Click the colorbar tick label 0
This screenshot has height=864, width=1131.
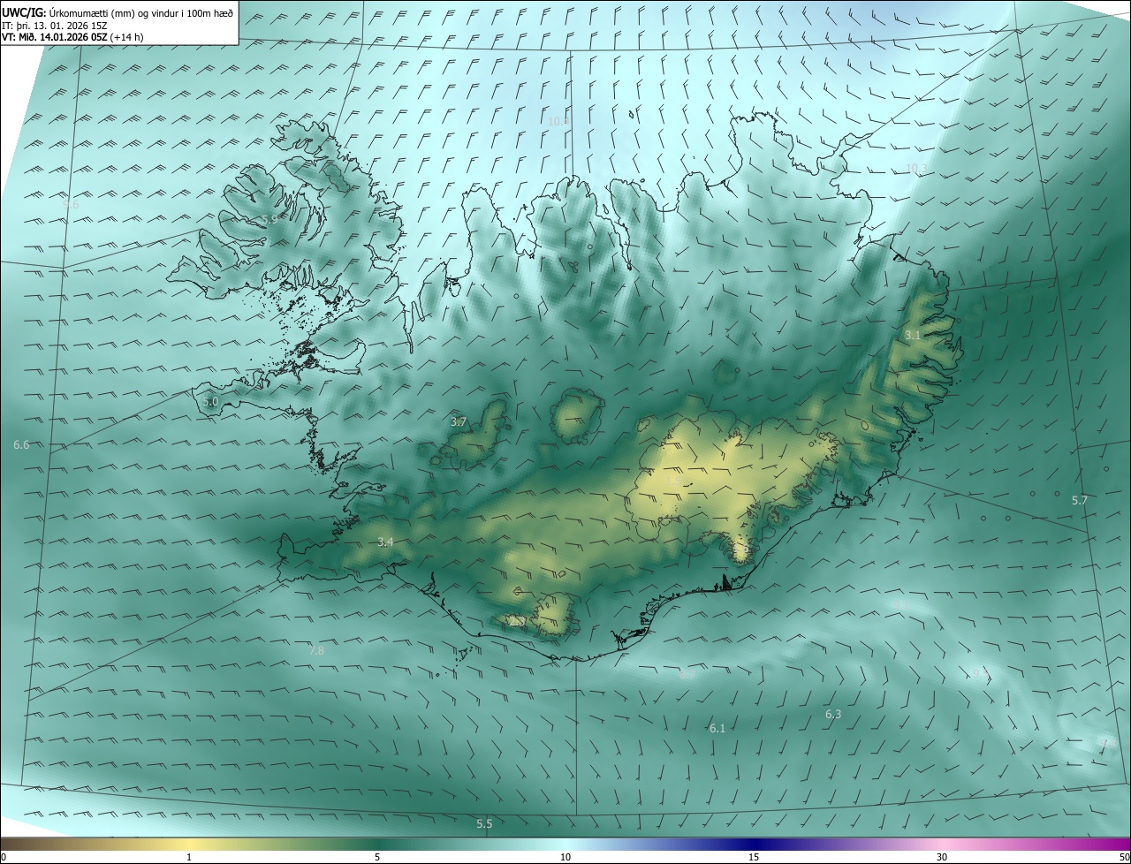[4, 857]
